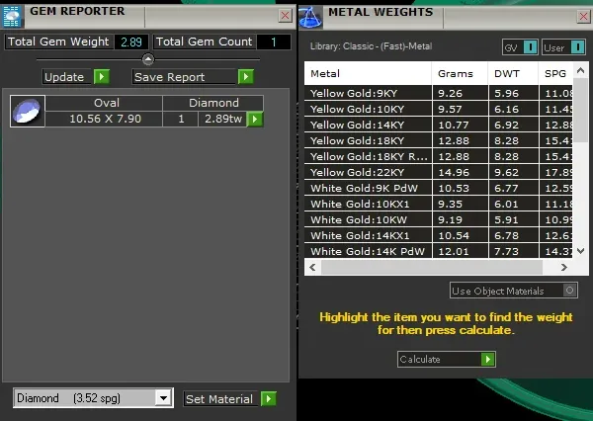The image size is (593, 421).
Task: Close the Metal Weights panel
Action: tap(584, 16)
